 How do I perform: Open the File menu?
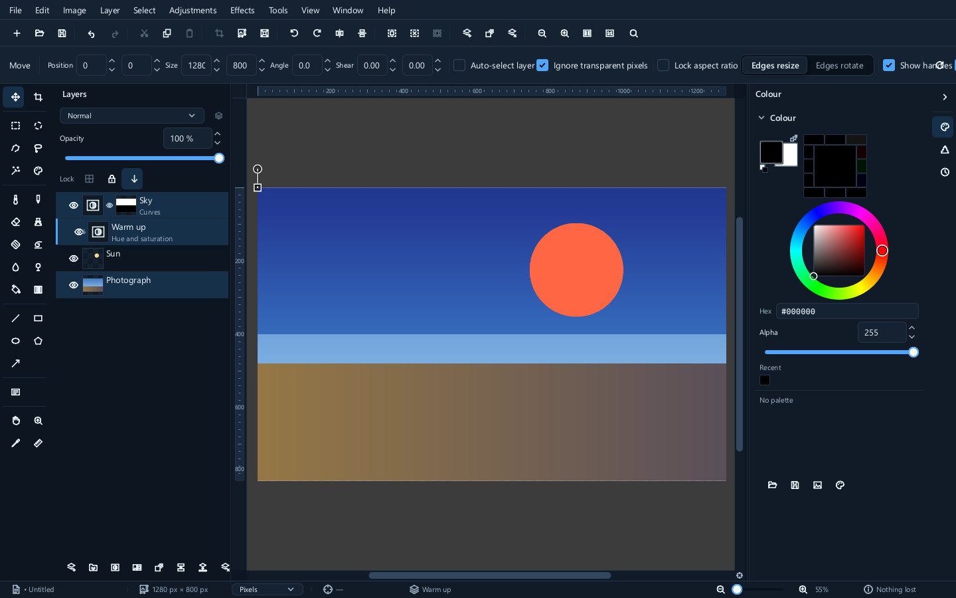point(15,10)
